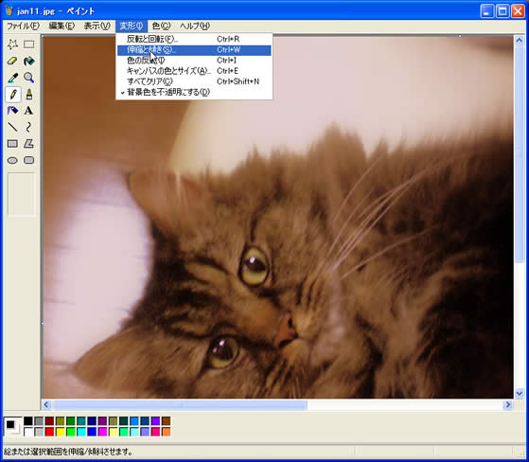The width and height of the screenshot is (529, 462).
Task: Click the vertical scrollbar down arrow
Action: (x=519, y=393)
